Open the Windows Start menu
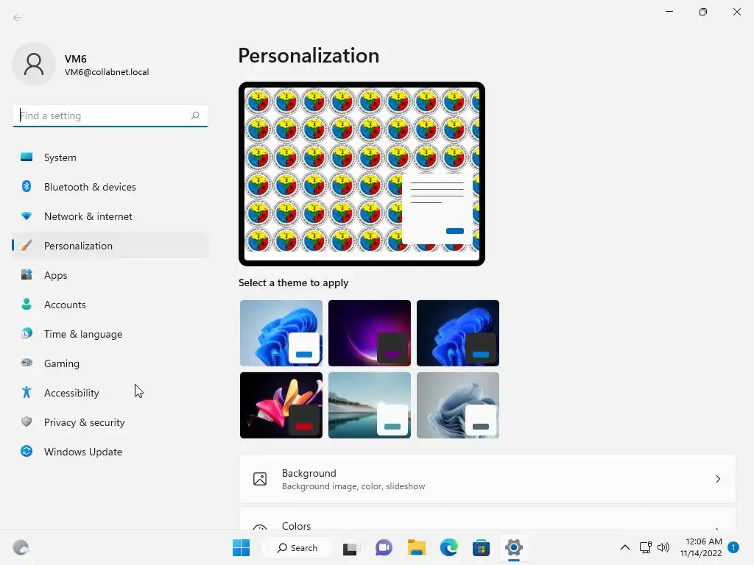The width and height of the screenshot is (754, 565). (x=241, y=547)
